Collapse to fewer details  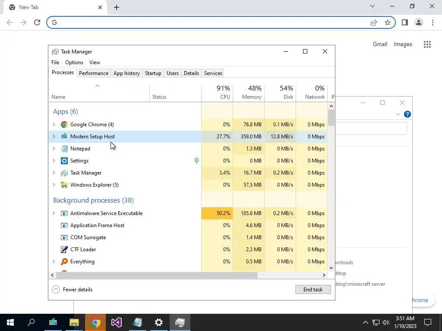73,290
